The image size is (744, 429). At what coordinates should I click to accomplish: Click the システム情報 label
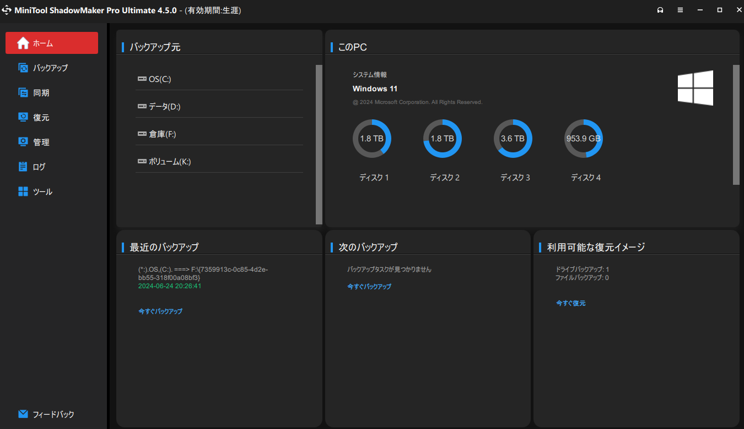pos(370,74)
